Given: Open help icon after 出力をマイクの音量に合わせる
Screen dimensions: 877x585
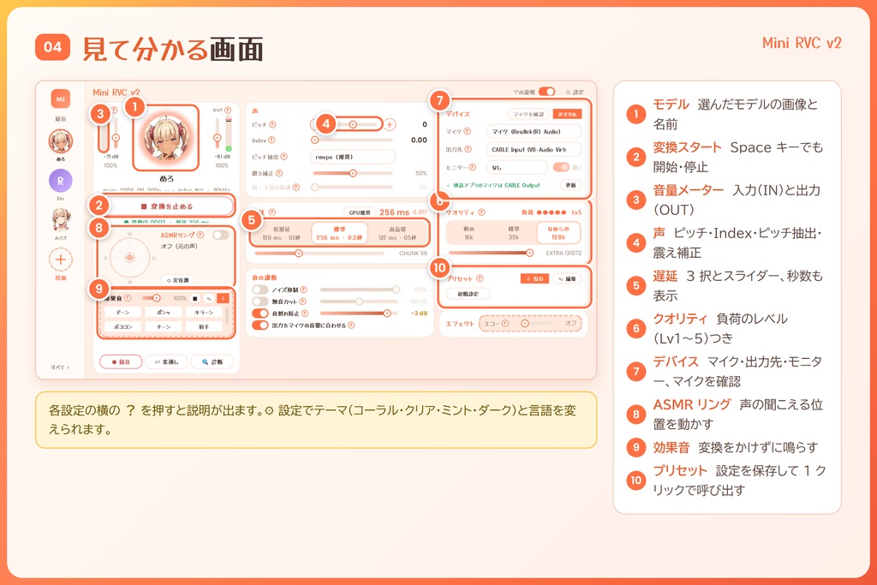Looking at the screenshot, I should click(x=351, y=325).
